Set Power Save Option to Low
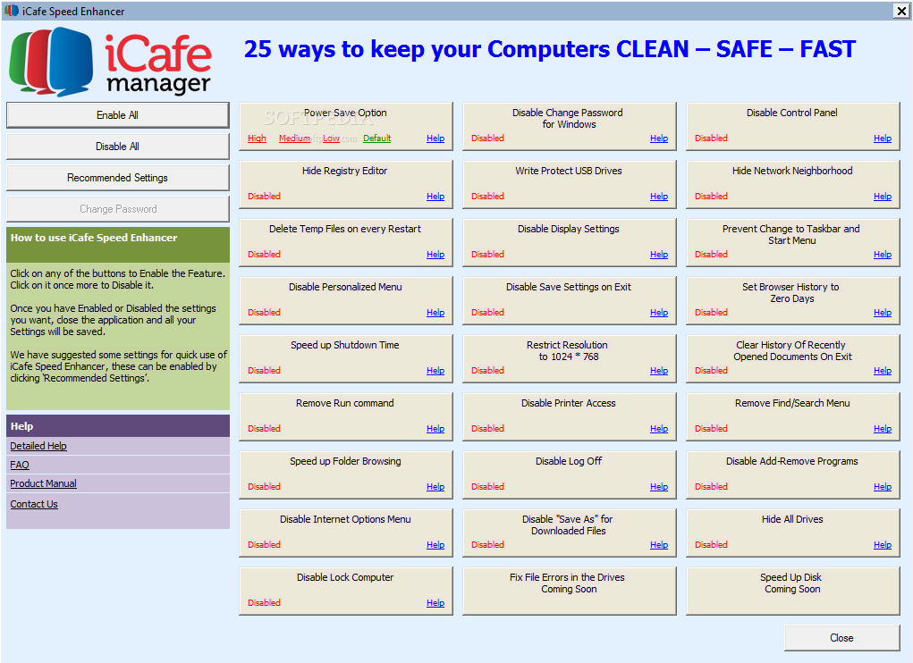Viewport: 913px width, 663px height. tap(332, 138)
